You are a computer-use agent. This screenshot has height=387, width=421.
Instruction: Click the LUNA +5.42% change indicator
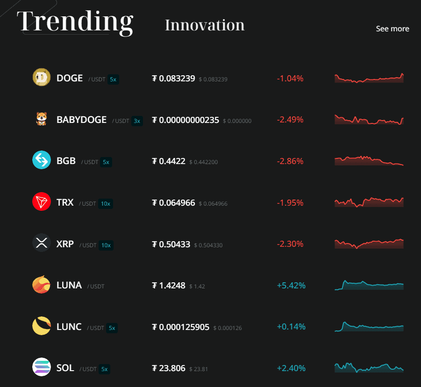pyautogui.click(x=291, y=285)
